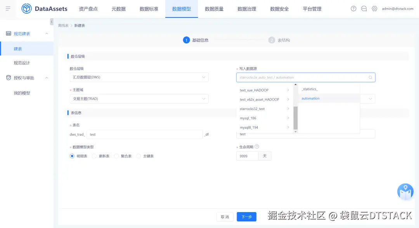
Task: Click dropdown arrow behind cascader panel
Action: (371, 99)
